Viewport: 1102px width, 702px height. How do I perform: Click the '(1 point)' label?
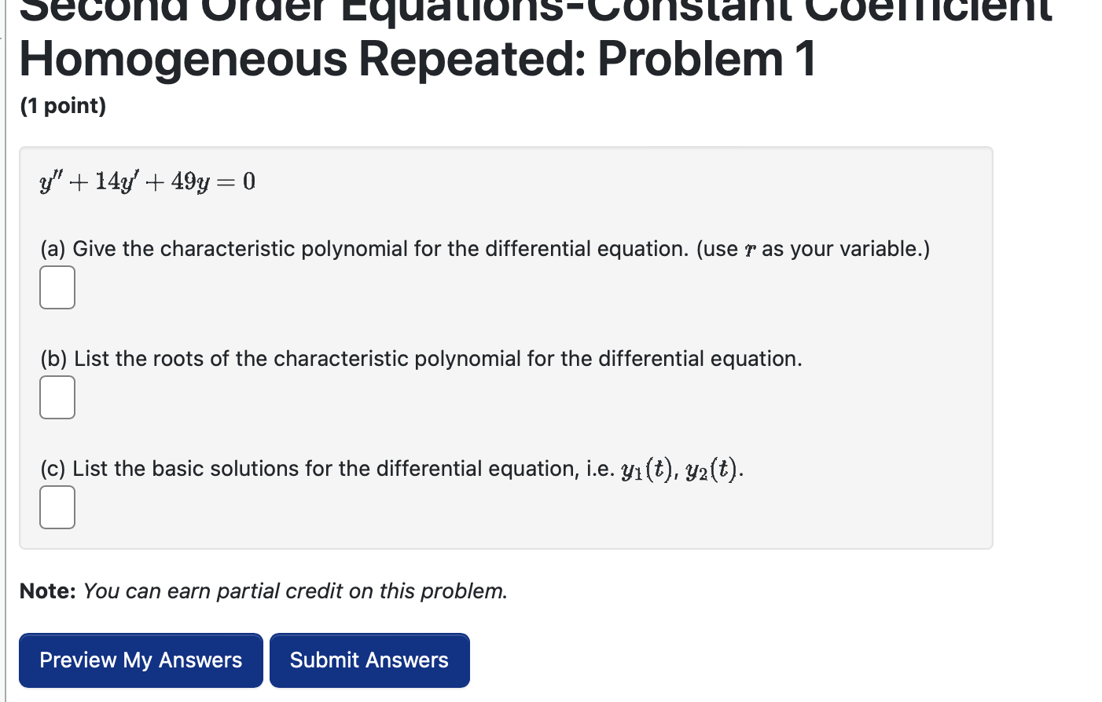click(63, 105)
